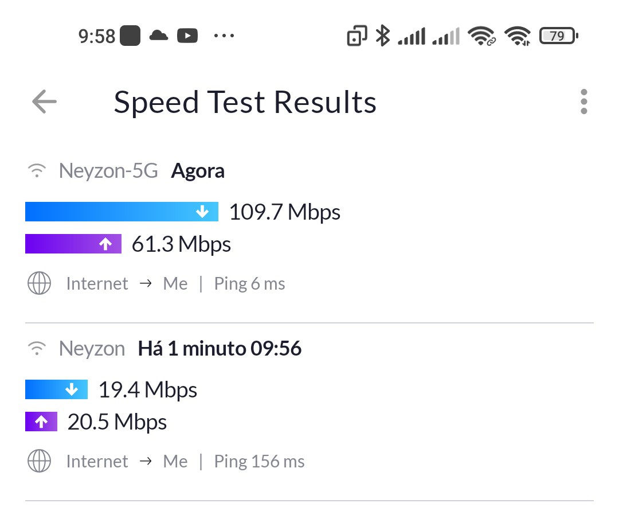Click the Speed Test Results title
This screenshot has width=619, height=511.
pyautogui.click(x=245, y=103)
